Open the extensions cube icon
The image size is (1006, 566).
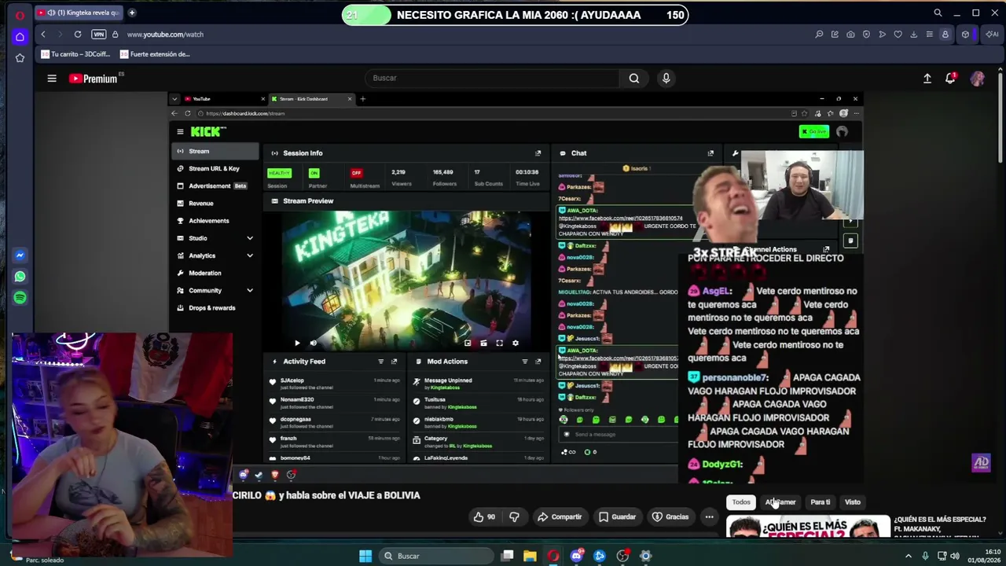[x=965, y=35]
